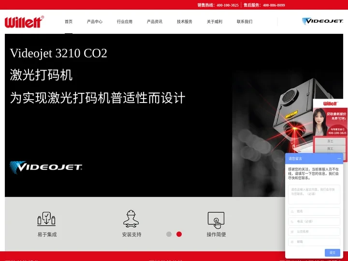Click the 安装支持 engineer icon
Image resolution: width=348 pixels, height=261 pixels.
(x=131, y=219)
